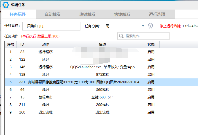This screenshot has height=135, width=198.
Task: Click the 状态 column header
Action: [x=151, y=44]
